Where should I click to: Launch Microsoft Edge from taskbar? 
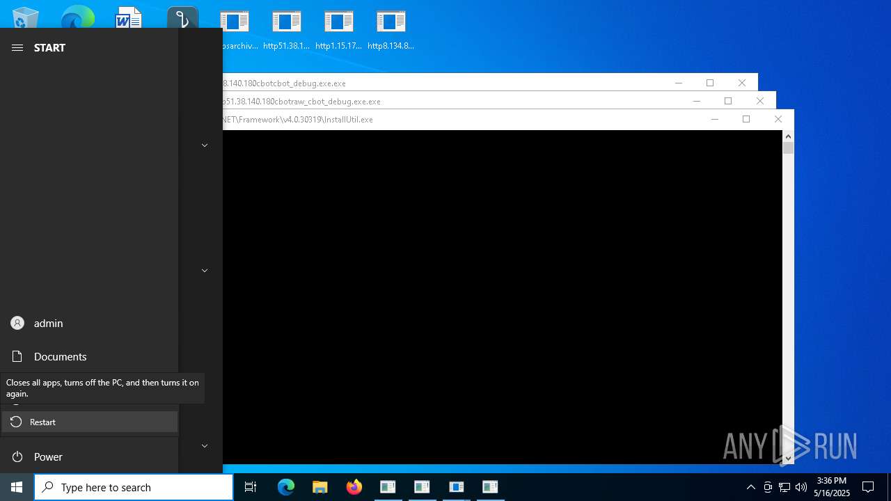click(x=286, y=487)
